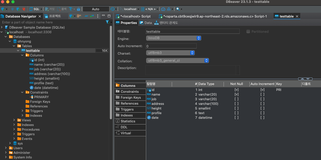Click the transaction log history clock icon
321x160 pixels.
pyautogui.click(x=112, y=9)
